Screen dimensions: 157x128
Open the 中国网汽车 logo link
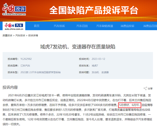pyautogui.click(x=14, y=26)
